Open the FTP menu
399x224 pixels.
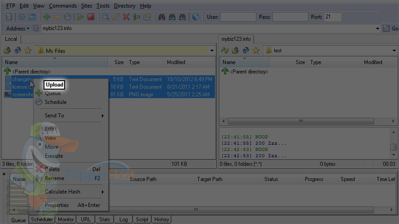point(10,5)
